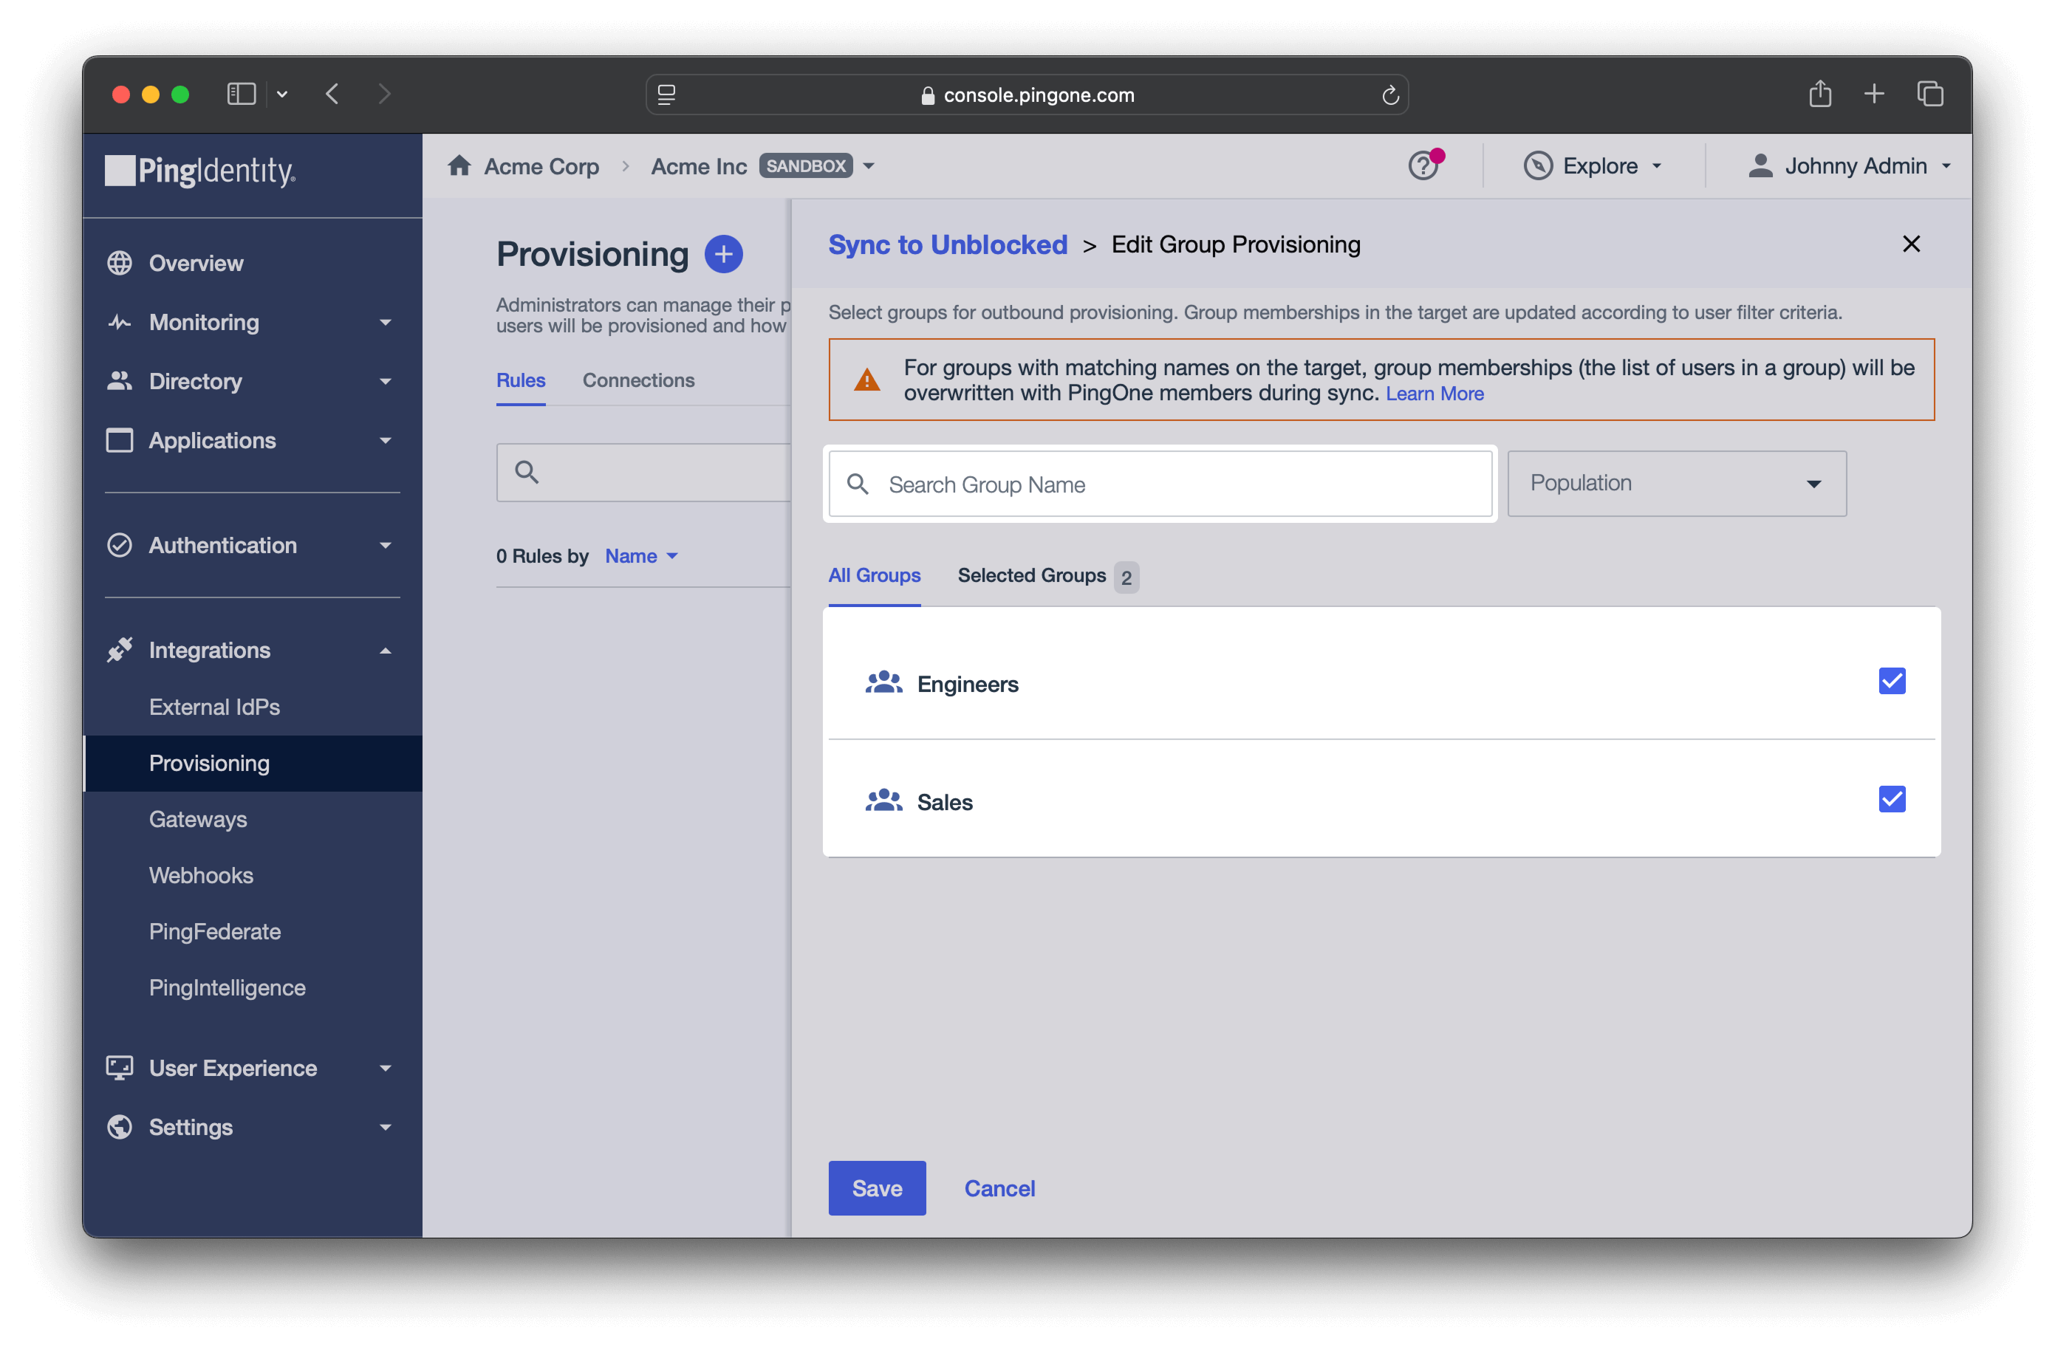Expand the Authentication menu

pos(385,545)
